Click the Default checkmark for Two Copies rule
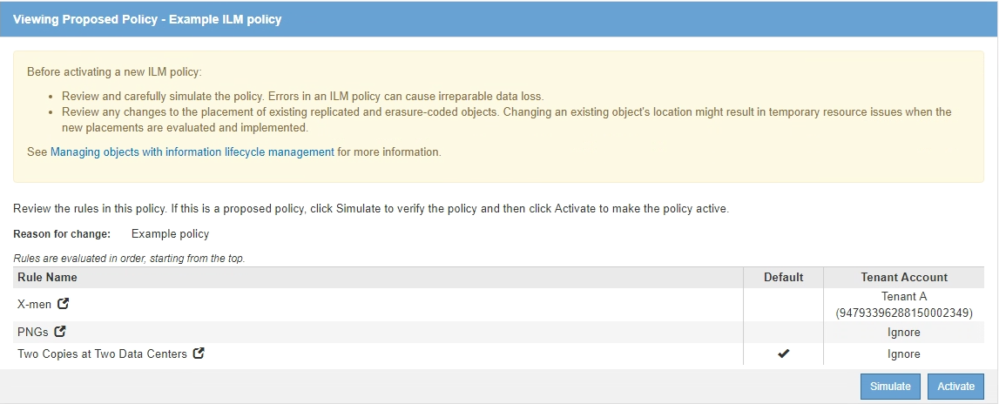The width and height of the screenshot is (999, 404). [x=783, y=354]
